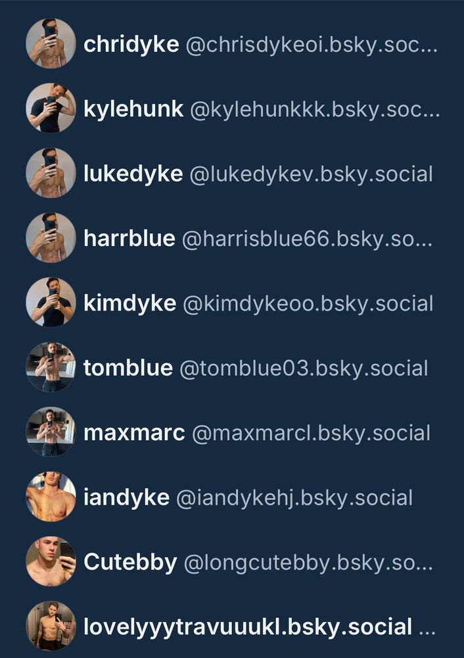Click the @harrisblue66 handle text
The width and height of the screenshot is (464, 658).
(x=307, y=239)
